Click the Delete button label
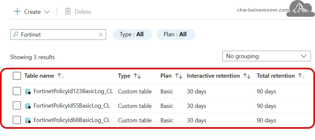Screen dimensions: 315x140 [x=83, y=12]
